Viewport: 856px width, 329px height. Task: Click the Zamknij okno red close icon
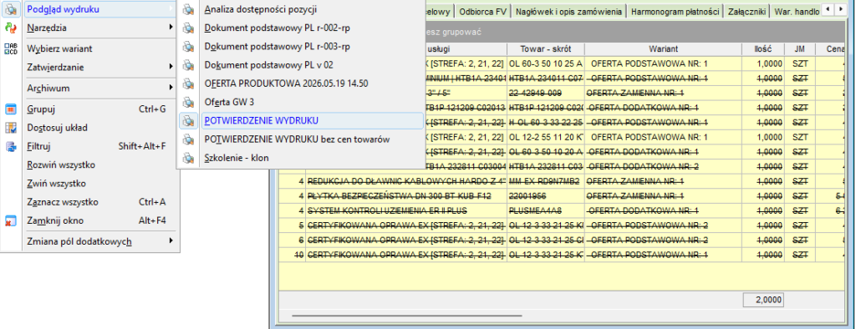point(10,221)
